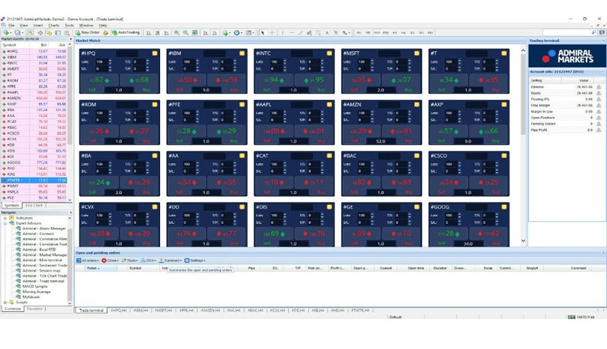Toggle the Navigator folder icon

coord(49,33)
